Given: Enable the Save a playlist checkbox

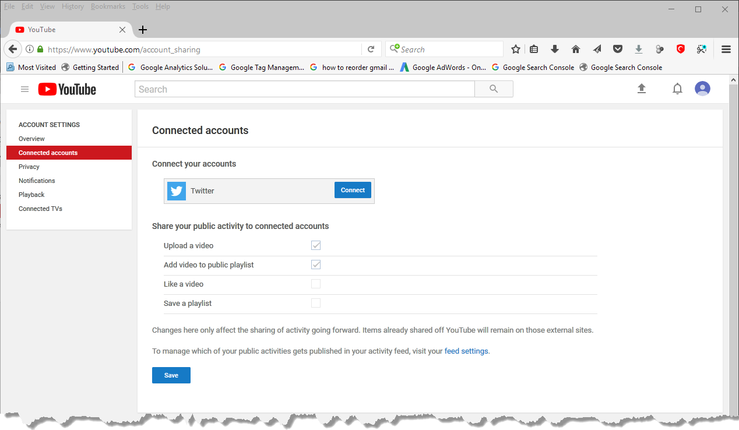Looking at the screenshot, I should click(x=316, y=303).
